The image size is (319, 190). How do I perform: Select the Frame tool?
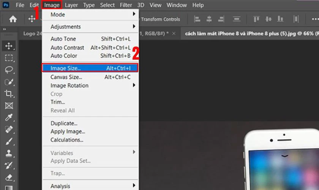(x=9, y=106)
